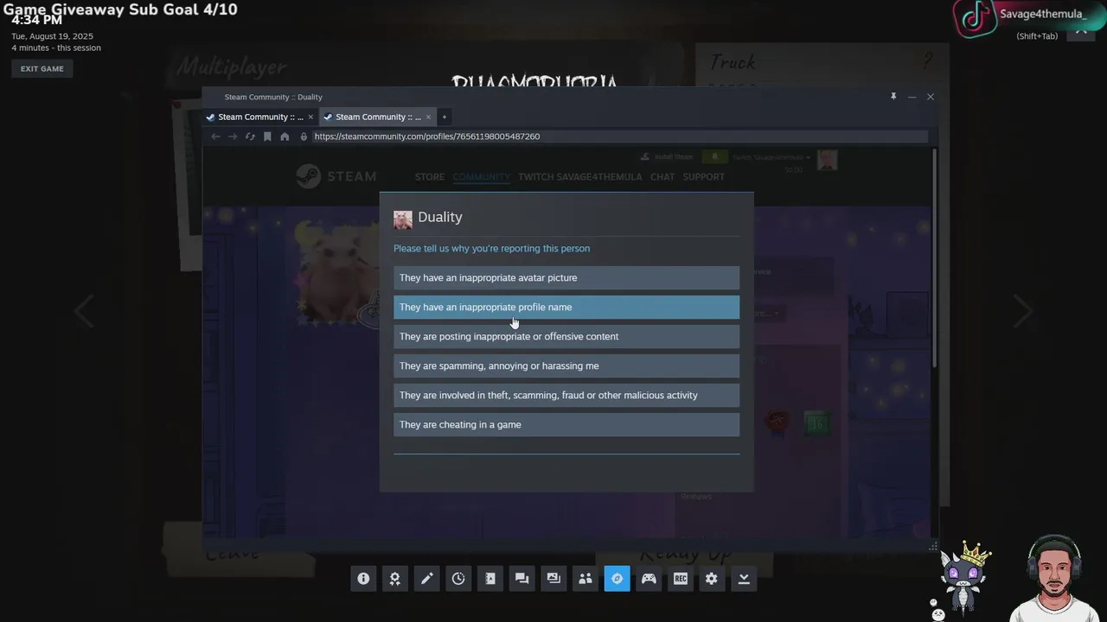Collapse the overlay toolbar with down arrow
Image resolution: width=1107 pixels, height=622 pixels.
744,579
